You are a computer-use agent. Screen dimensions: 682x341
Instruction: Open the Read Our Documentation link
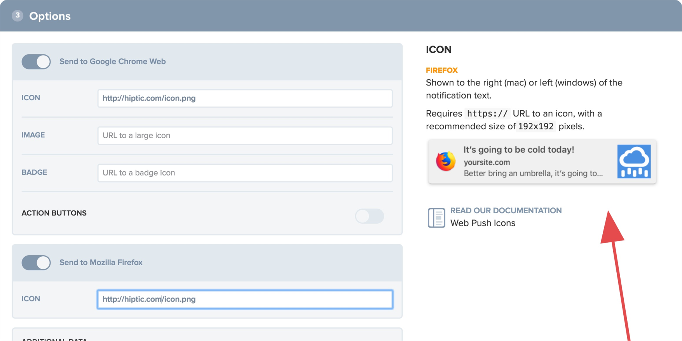point(506,211)
